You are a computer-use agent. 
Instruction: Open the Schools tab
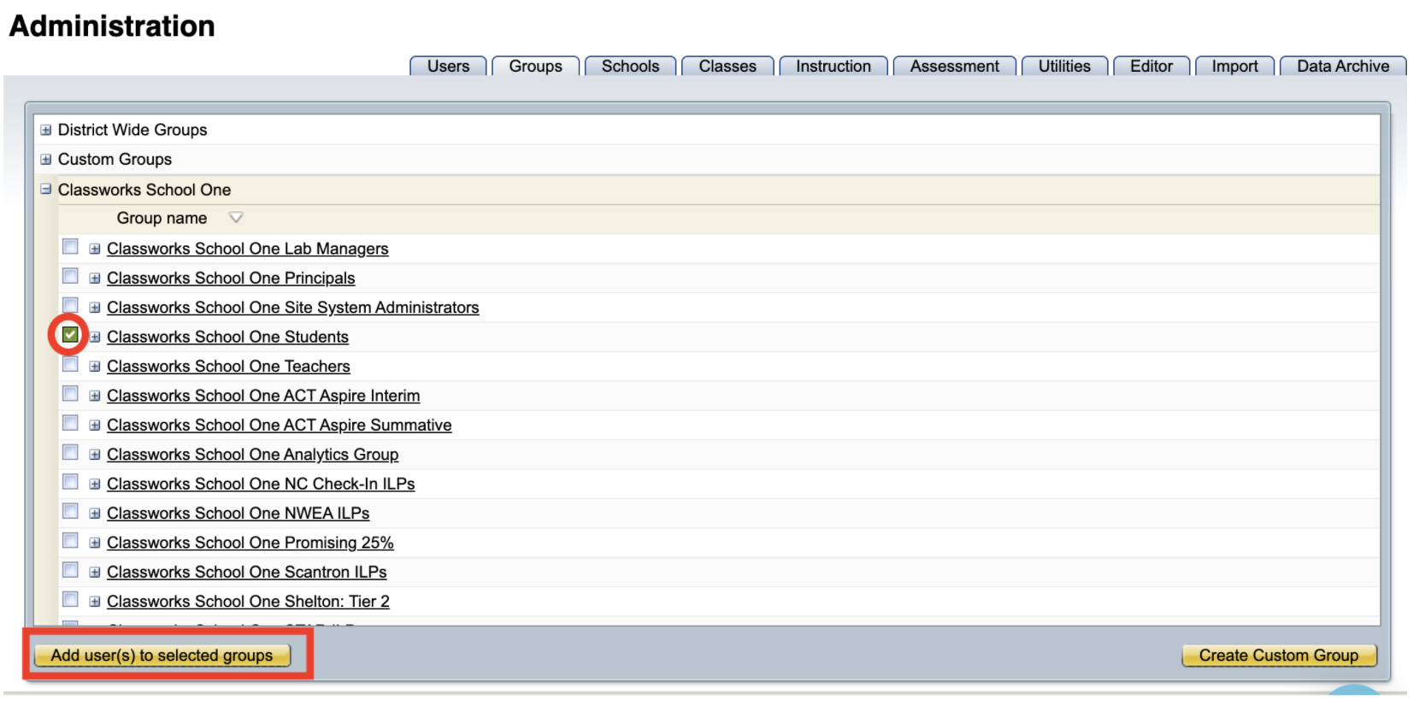pyautogui.click(x=630, y=66)
